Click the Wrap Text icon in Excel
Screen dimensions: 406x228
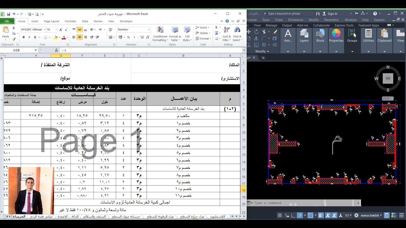click(x=110, y=29)
